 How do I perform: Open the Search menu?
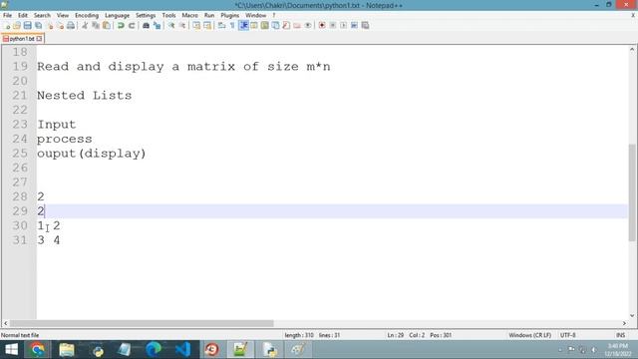tap(42, 16)
